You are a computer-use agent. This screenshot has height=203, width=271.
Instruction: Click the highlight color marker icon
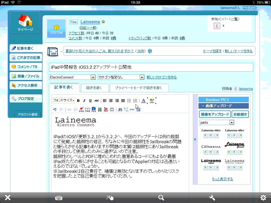152,100
